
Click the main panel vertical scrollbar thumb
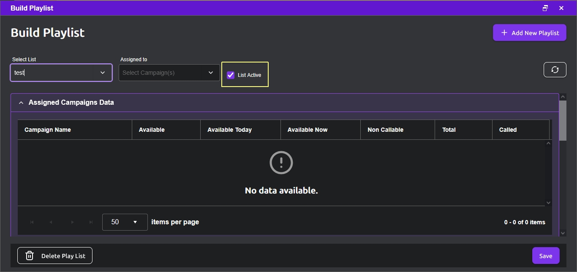(x=563, y=120)
